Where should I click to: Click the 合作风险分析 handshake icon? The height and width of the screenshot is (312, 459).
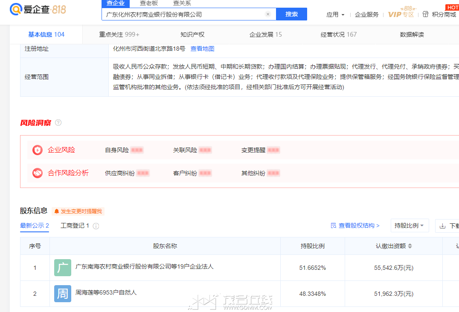(x=38, y=173)
